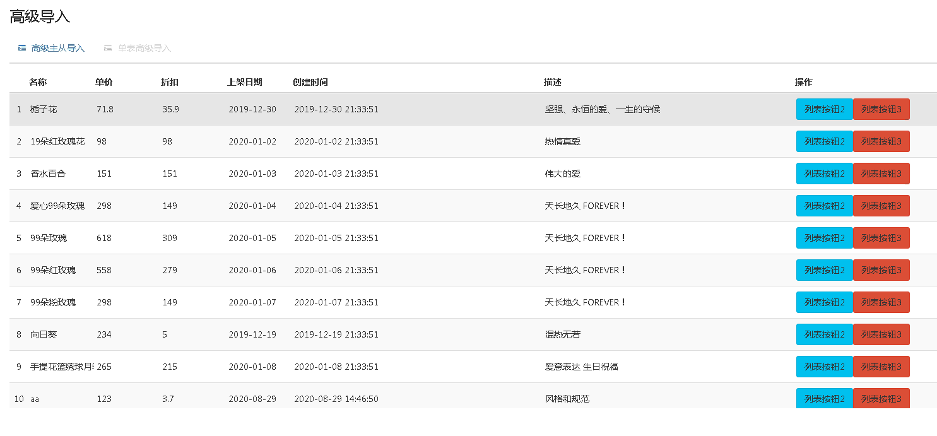This screenshot has width=937, height=436.
Task: Click the 创建时间 column header
Action: click(x=310, y=82)
